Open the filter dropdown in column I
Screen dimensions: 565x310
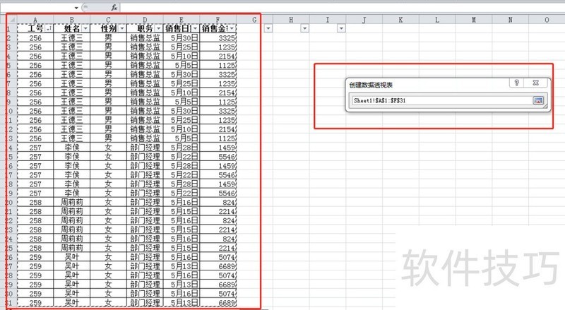point(341,28)
